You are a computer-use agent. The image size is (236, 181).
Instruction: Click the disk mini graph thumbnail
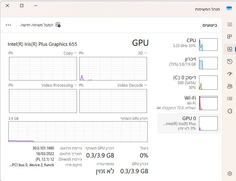click(x=208, y=83)
